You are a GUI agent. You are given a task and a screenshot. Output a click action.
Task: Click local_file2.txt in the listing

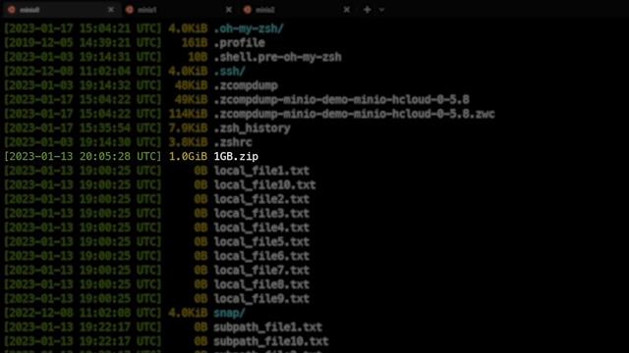[x=261, y=199]
